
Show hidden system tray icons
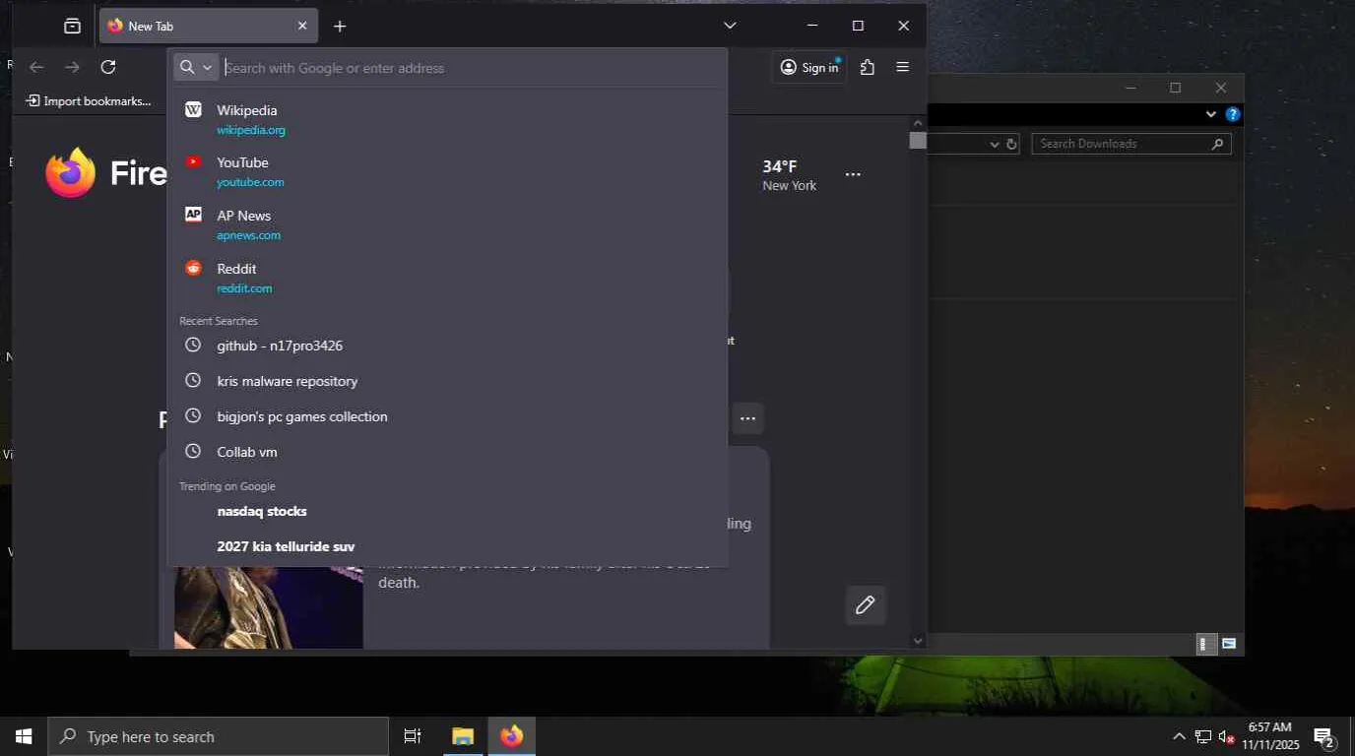1179,736
